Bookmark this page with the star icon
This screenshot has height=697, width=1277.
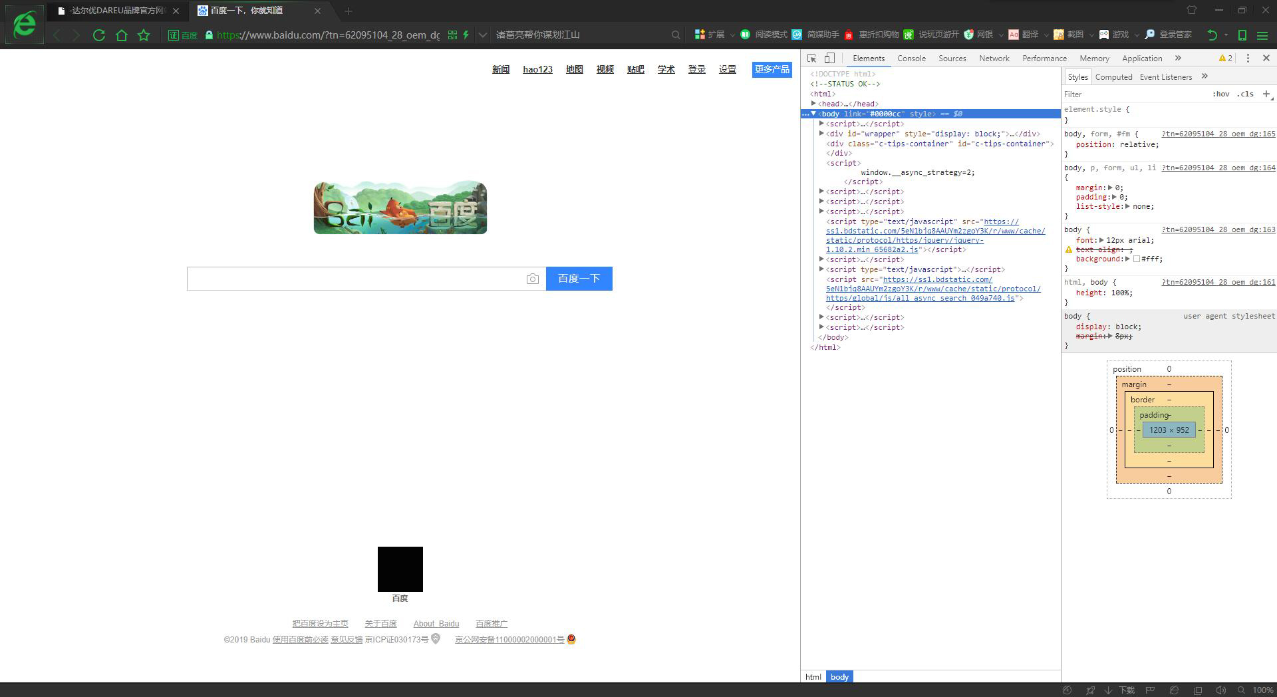(x=144, y=35)
